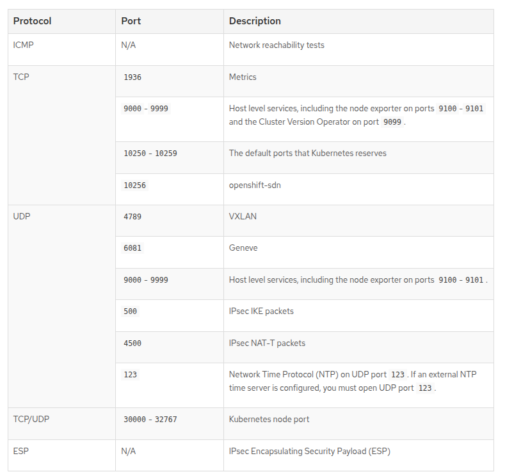This screenshot has height=472, width=505.
Task: Click the Metrics description cell
Action: pyautogui.click(x=243, y=77)
